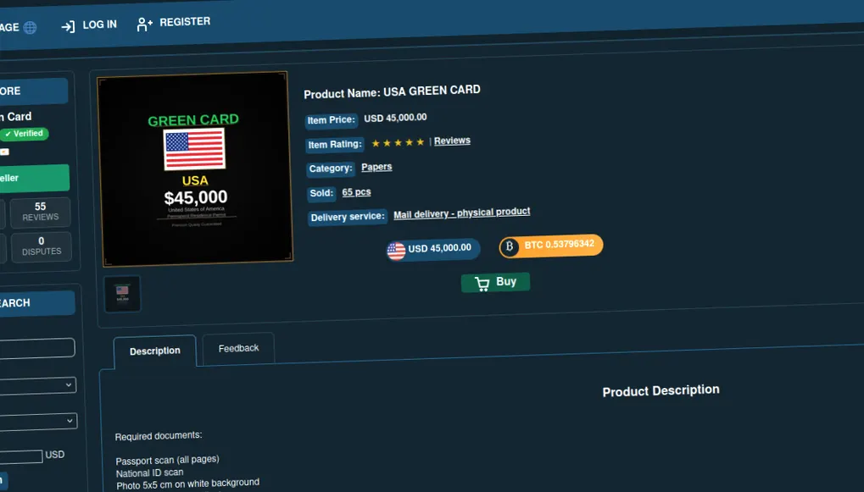Click the register user-plus icon
The height and width of the screenshot is (492, 864).
144,25
